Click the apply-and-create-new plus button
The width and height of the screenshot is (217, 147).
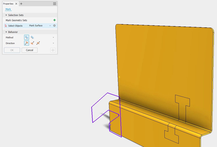53,50
